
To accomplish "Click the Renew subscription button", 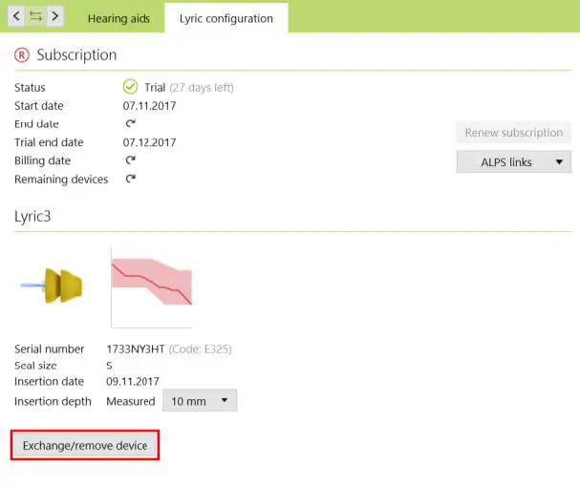I will coord(514,133).
